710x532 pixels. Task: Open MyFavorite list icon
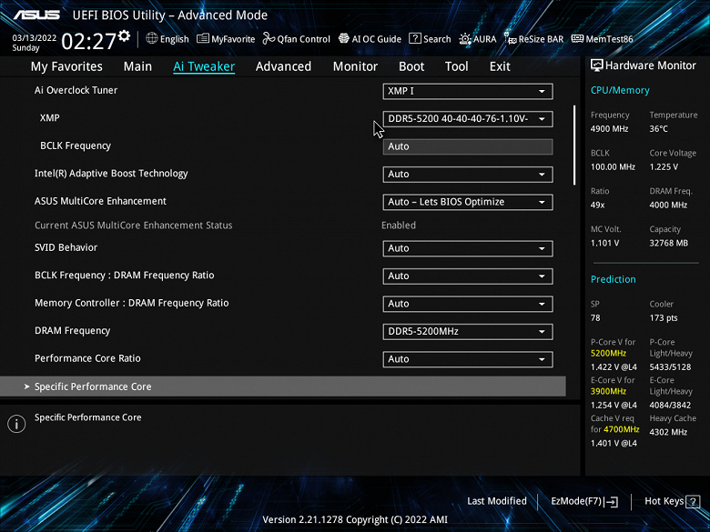coord(203,39)
